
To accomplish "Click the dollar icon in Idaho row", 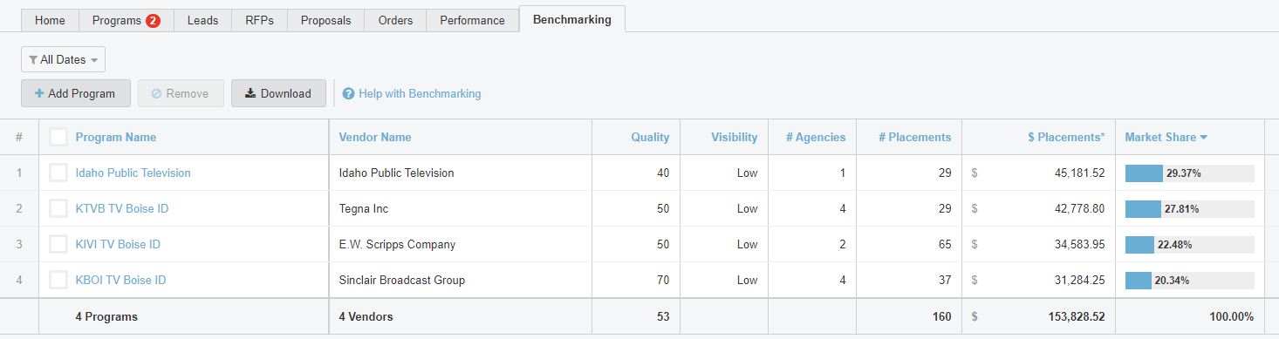I will point(975,173).
